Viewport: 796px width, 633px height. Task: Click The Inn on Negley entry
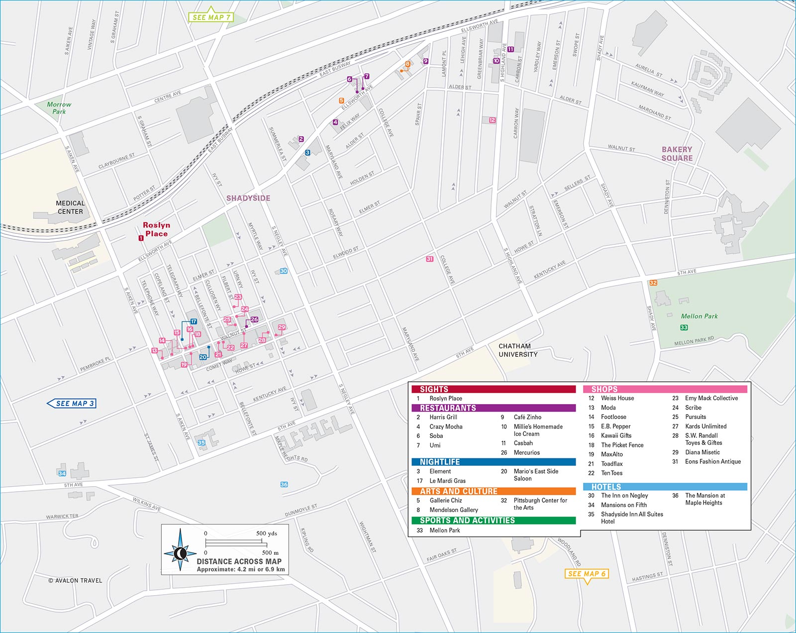[x=624, y=496]
